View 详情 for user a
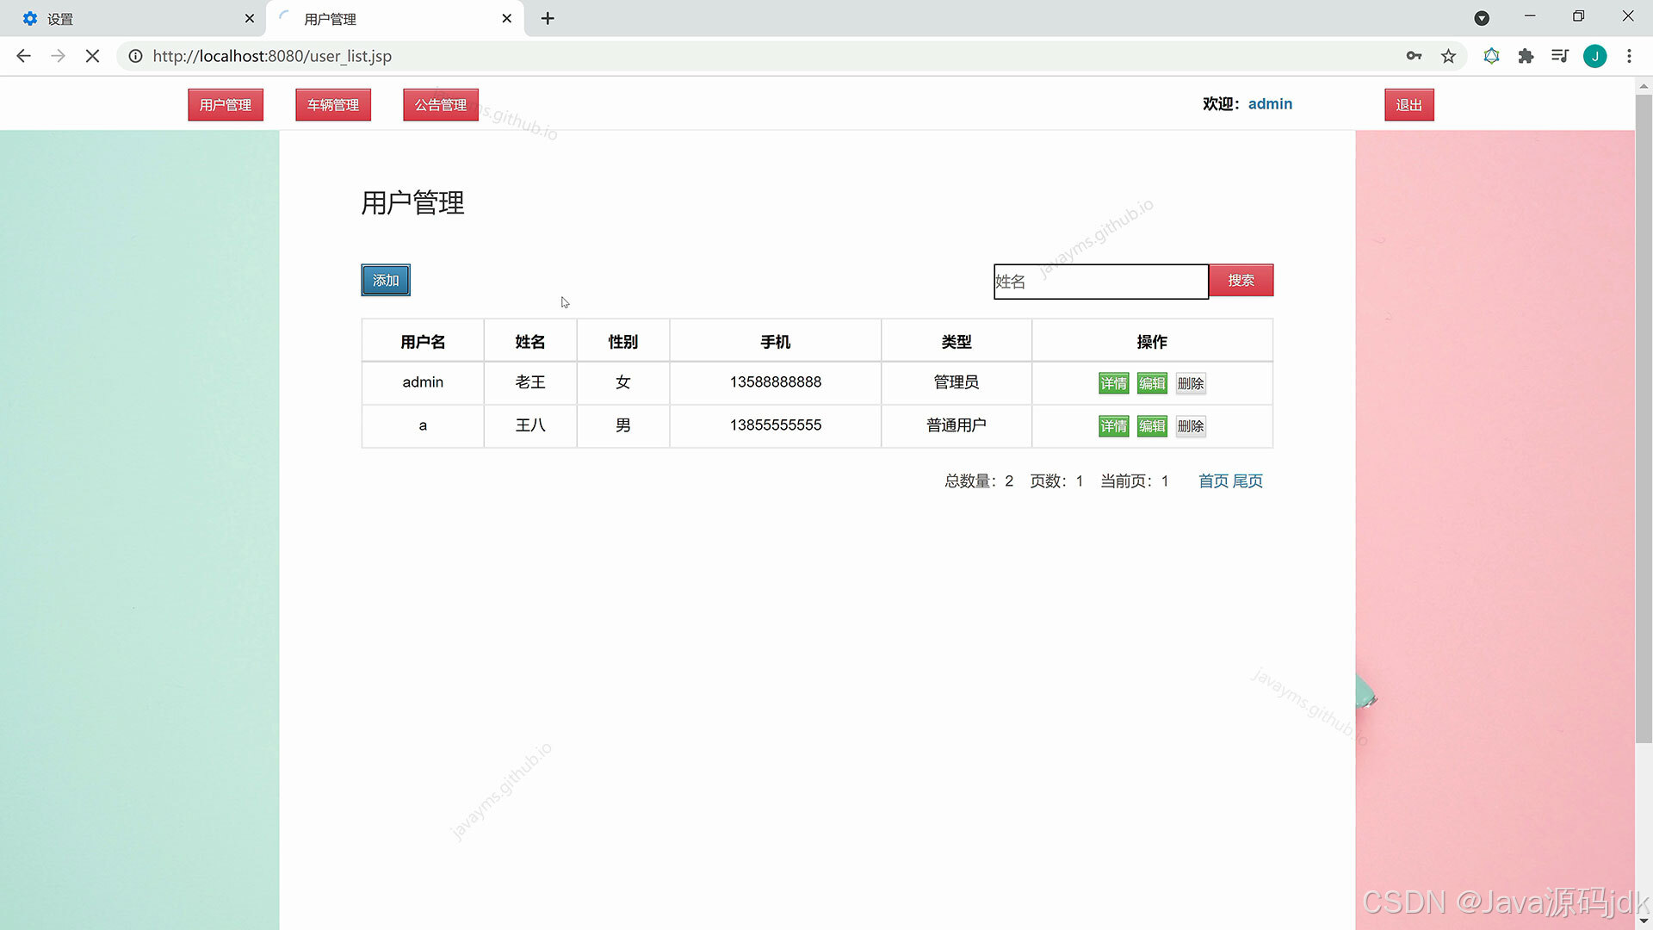 tap(1113, 426)
